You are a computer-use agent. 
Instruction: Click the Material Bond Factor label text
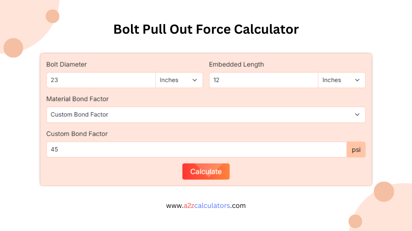coord(77,99)
